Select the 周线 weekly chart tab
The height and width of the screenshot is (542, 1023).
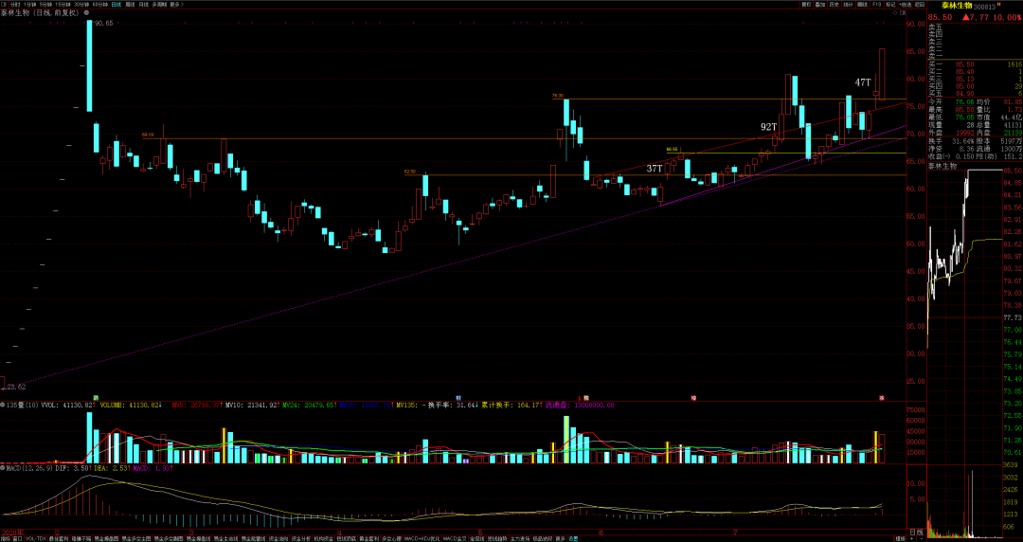(x=130, y=4)
